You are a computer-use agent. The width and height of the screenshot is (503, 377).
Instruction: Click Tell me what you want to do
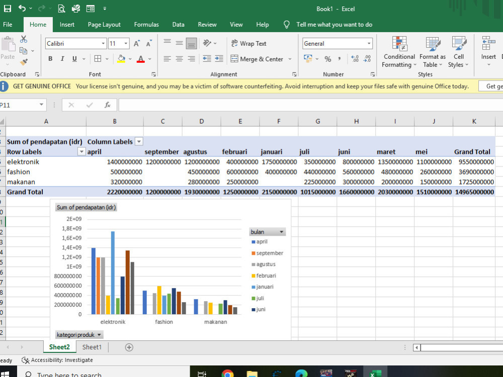(x=334, y=25)
